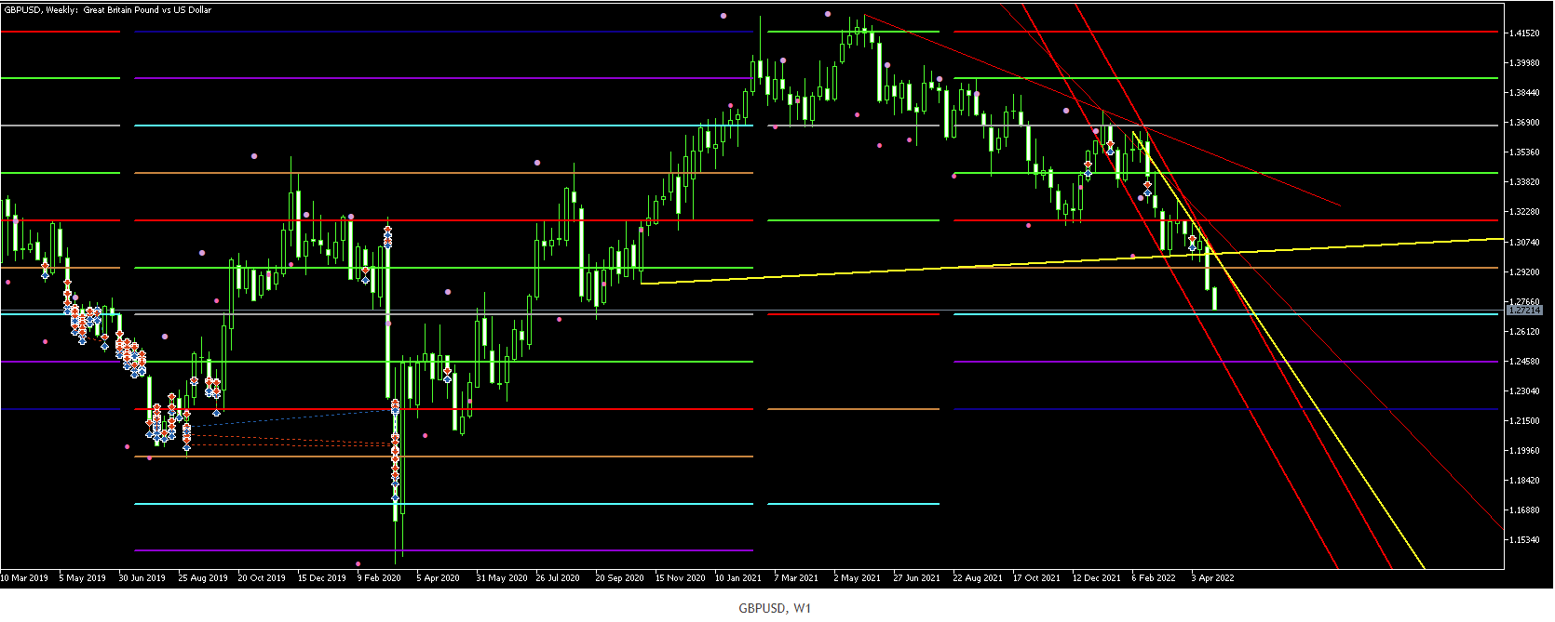Screen dimensions: 1555x622
Task: Click time axis label '10 Mar 2019'
Action: coord(24,577)
